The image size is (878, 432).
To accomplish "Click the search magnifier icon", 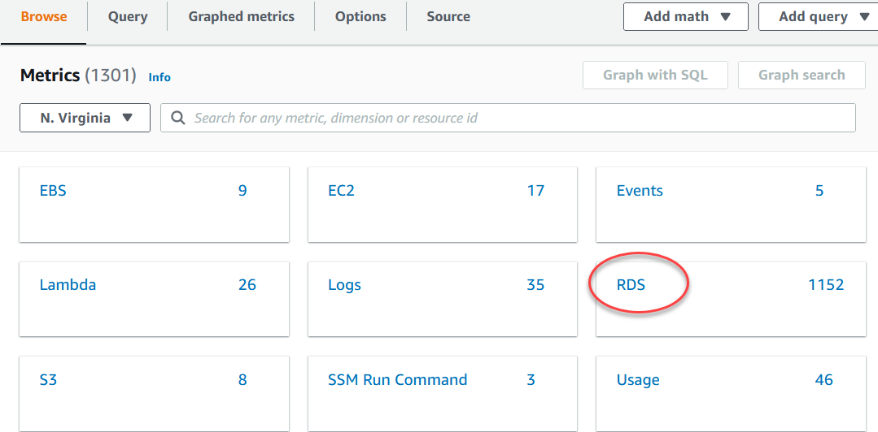I will 177,118.
